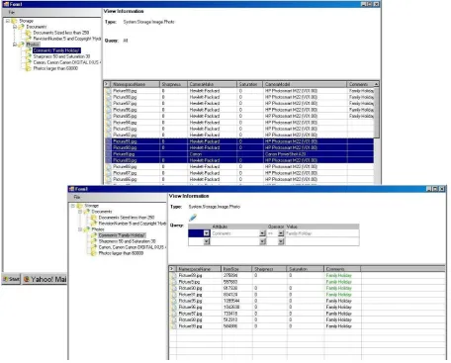Sort by CameraMake column in back window grid
Viewport: 451px width, 363px height.
pyautogui.click(x=212, y=84)
